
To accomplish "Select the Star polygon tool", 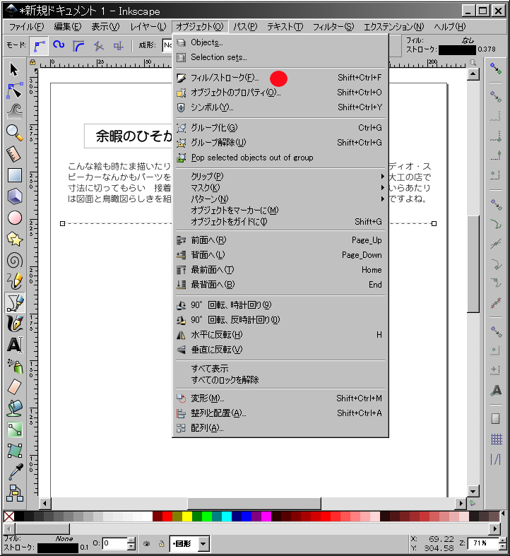I will 14,239.
